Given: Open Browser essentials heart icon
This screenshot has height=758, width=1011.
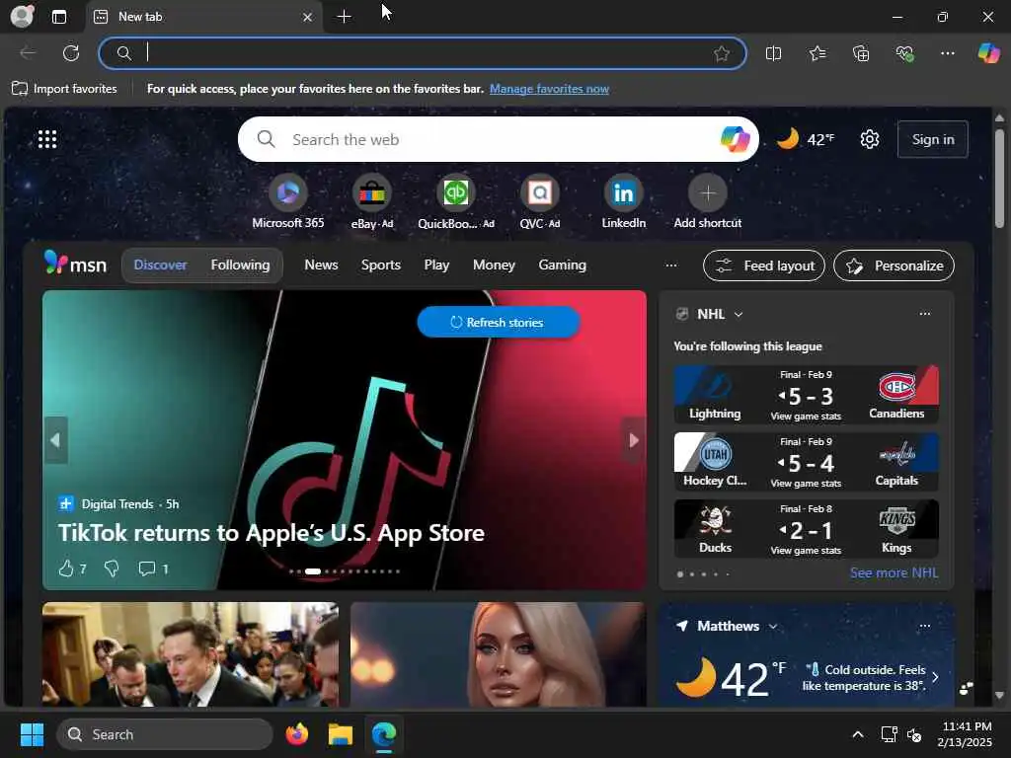Looking at the screenshot, I should (x=904, y=53).
